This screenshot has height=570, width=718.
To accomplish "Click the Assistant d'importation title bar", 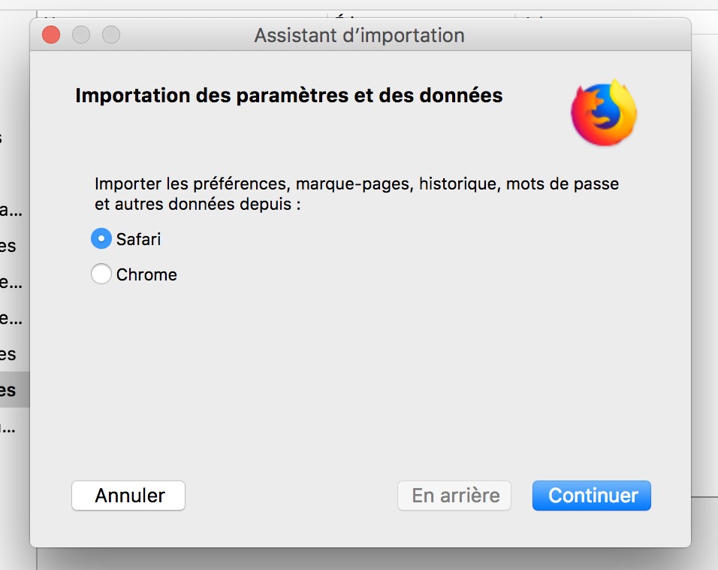I will coord(359,35).
